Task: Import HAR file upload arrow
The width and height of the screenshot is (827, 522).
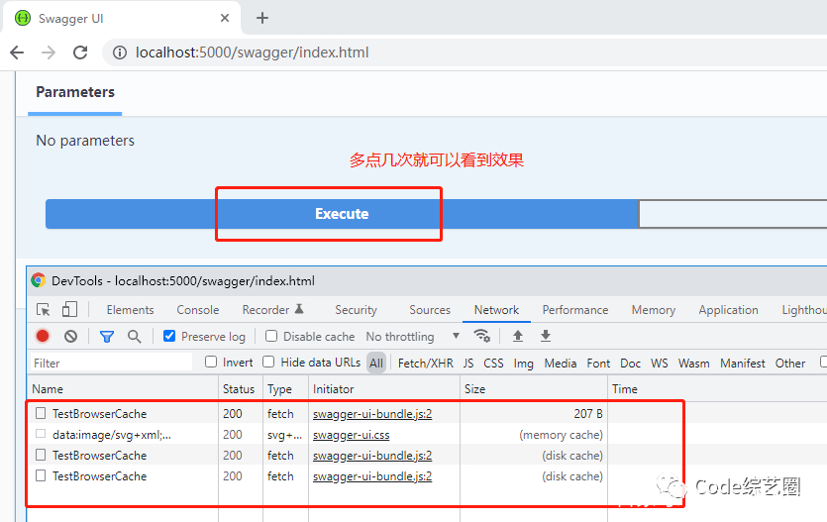Action: pyautogui.click(x=518, y=336)
